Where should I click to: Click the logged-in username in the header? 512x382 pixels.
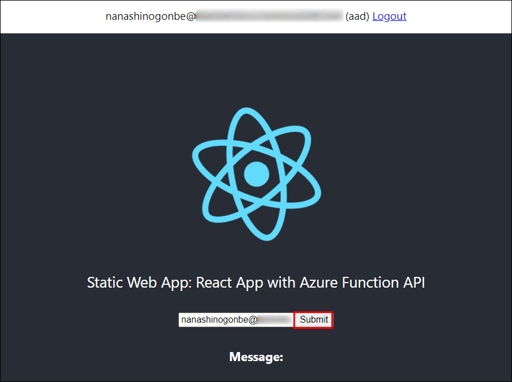click(x=224, y=16)
